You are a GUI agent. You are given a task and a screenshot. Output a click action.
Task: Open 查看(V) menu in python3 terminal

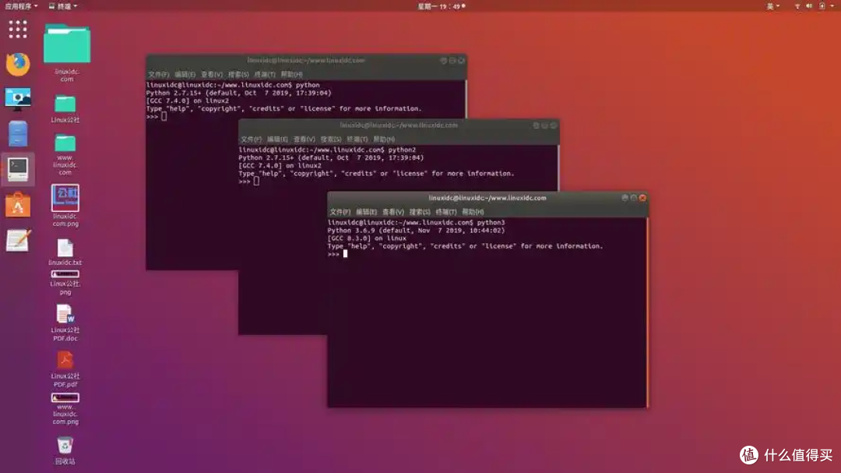click(392, 211)
